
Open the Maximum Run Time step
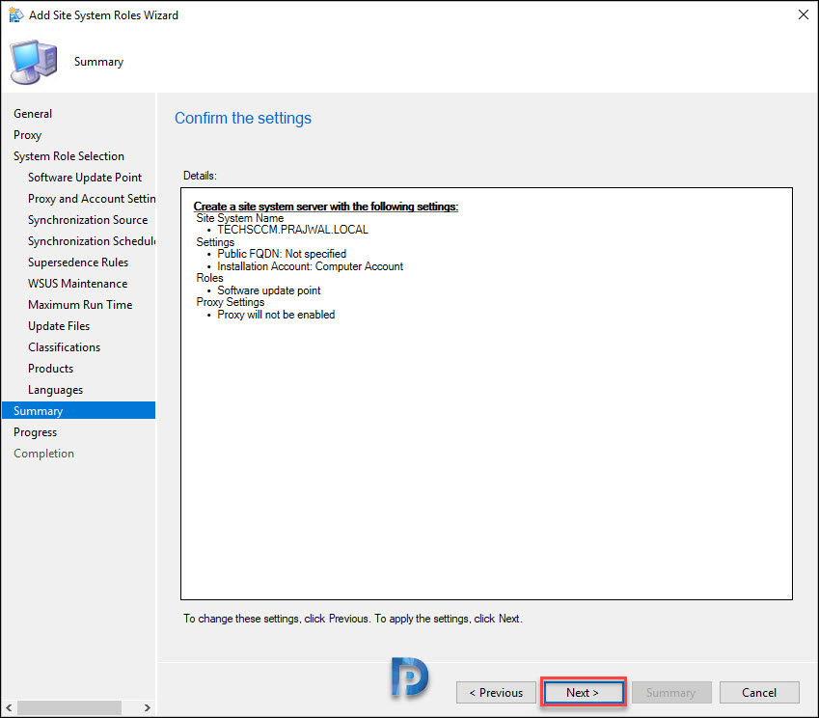80,305
